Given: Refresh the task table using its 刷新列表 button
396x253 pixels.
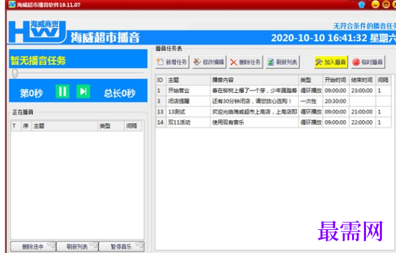Looking at the screenshot, I should (x=283, y=62).
